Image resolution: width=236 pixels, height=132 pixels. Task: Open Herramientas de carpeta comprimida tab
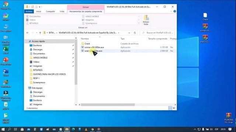tap(86, 11)
